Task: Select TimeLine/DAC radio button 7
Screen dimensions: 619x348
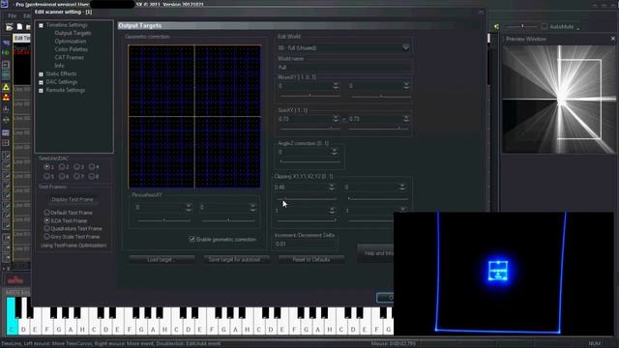Action: click(x=76, y=176)
